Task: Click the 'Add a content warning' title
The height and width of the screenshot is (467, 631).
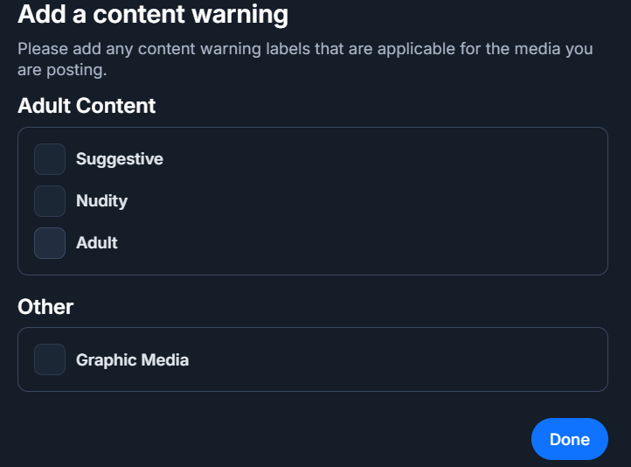Action: [153, 14]
